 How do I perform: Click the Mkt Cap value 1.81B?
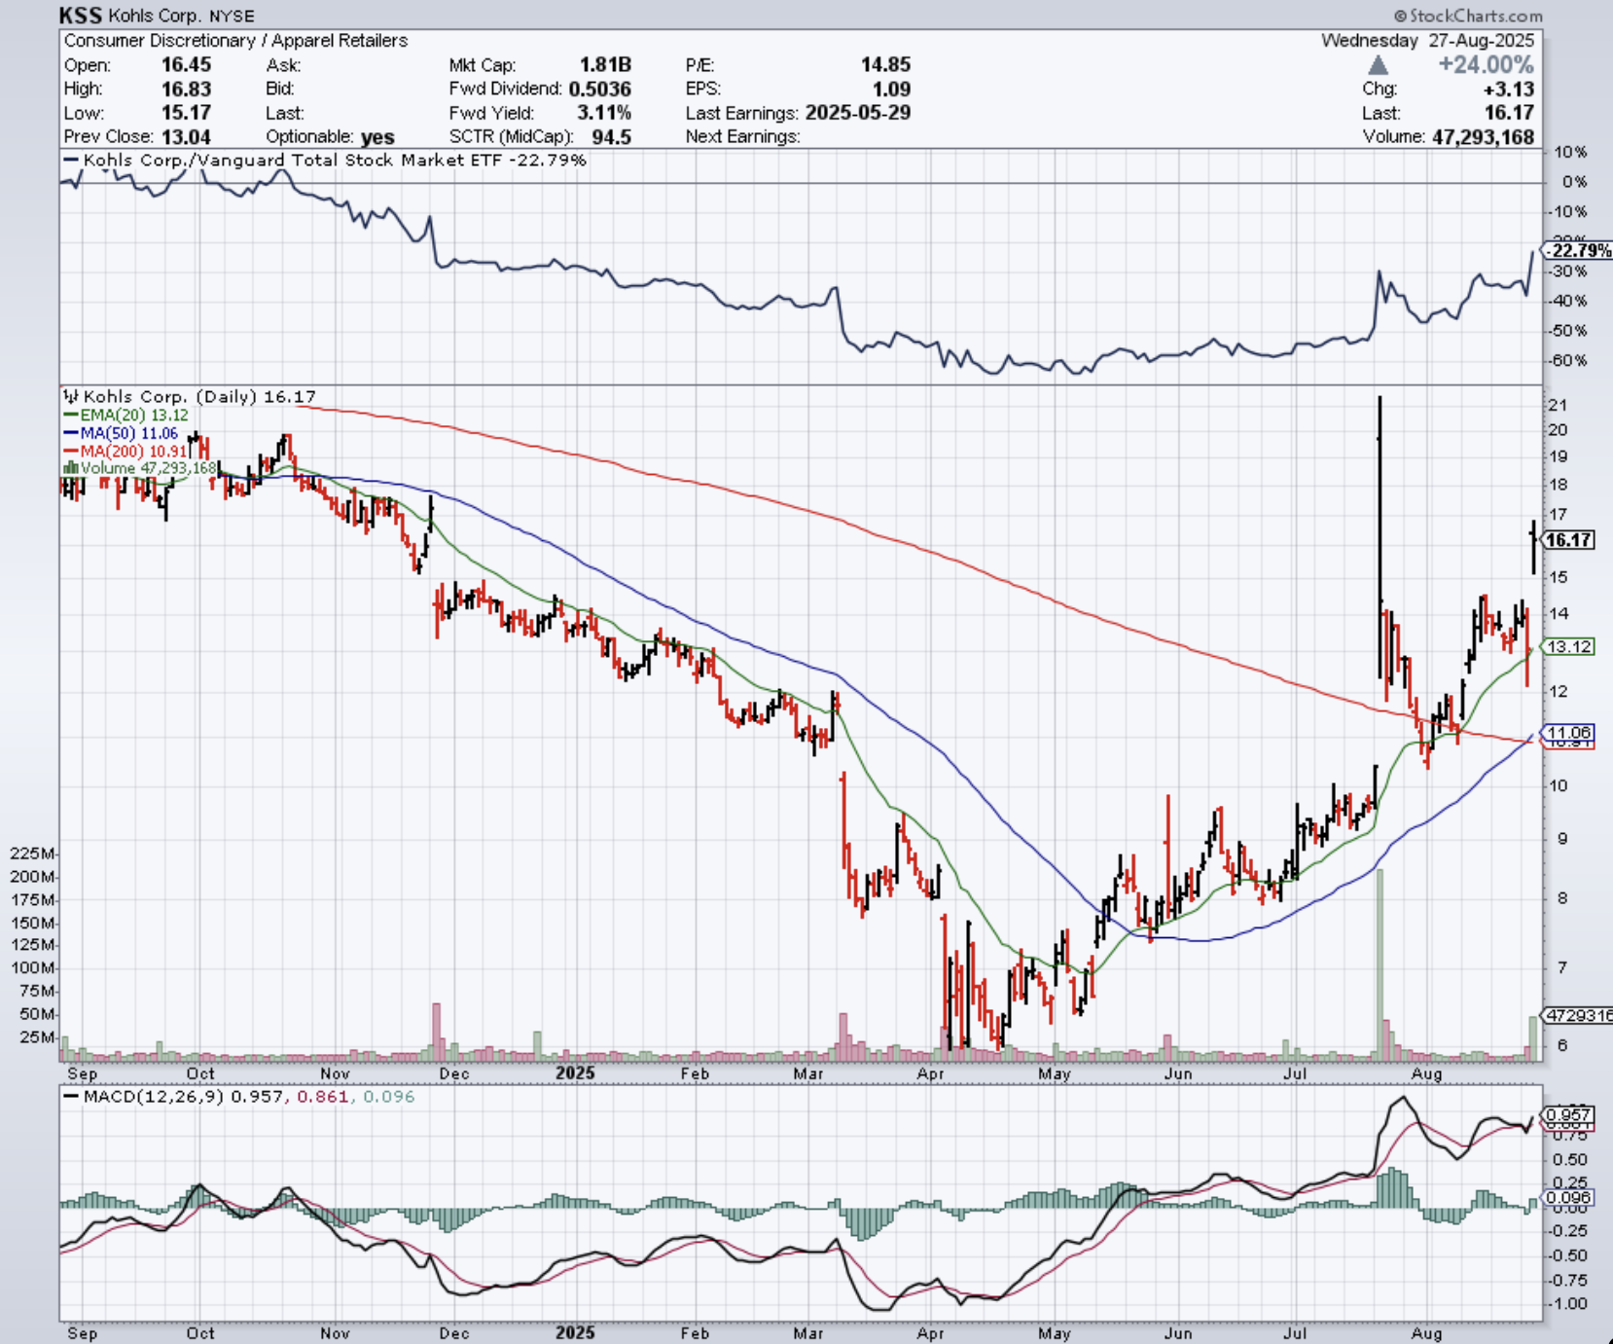coord(605,64)
